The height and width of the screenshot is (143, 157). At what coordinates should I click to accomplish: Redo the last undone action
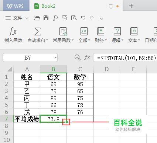pyautogui.click(x=92, y=18)
